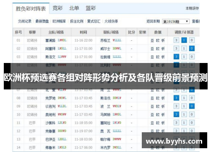The image size is (211, 152).
Task: Open 亚 data for row 01 塞浦路
Action: tap(152, 40)
